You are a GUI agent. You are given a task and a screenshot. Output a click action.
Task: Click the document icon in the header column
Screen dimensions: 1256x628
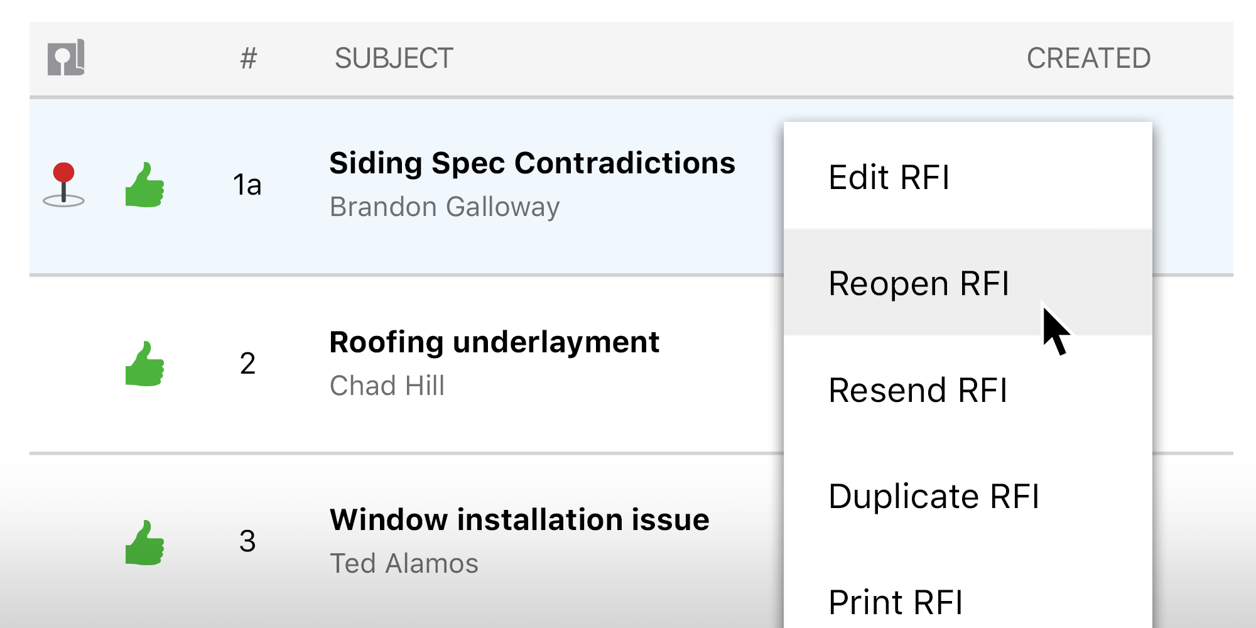[x=65, y=58]
